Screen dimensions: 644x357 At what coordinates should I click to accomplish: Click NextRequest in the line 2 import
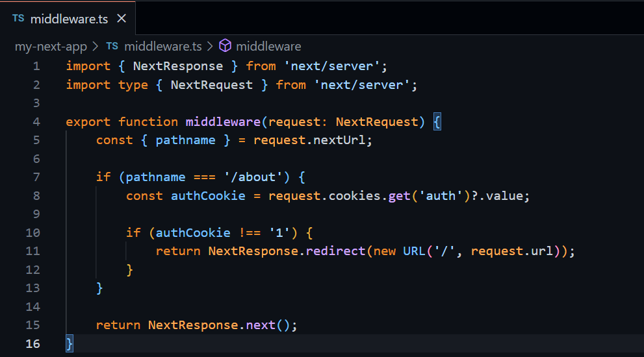211,85
